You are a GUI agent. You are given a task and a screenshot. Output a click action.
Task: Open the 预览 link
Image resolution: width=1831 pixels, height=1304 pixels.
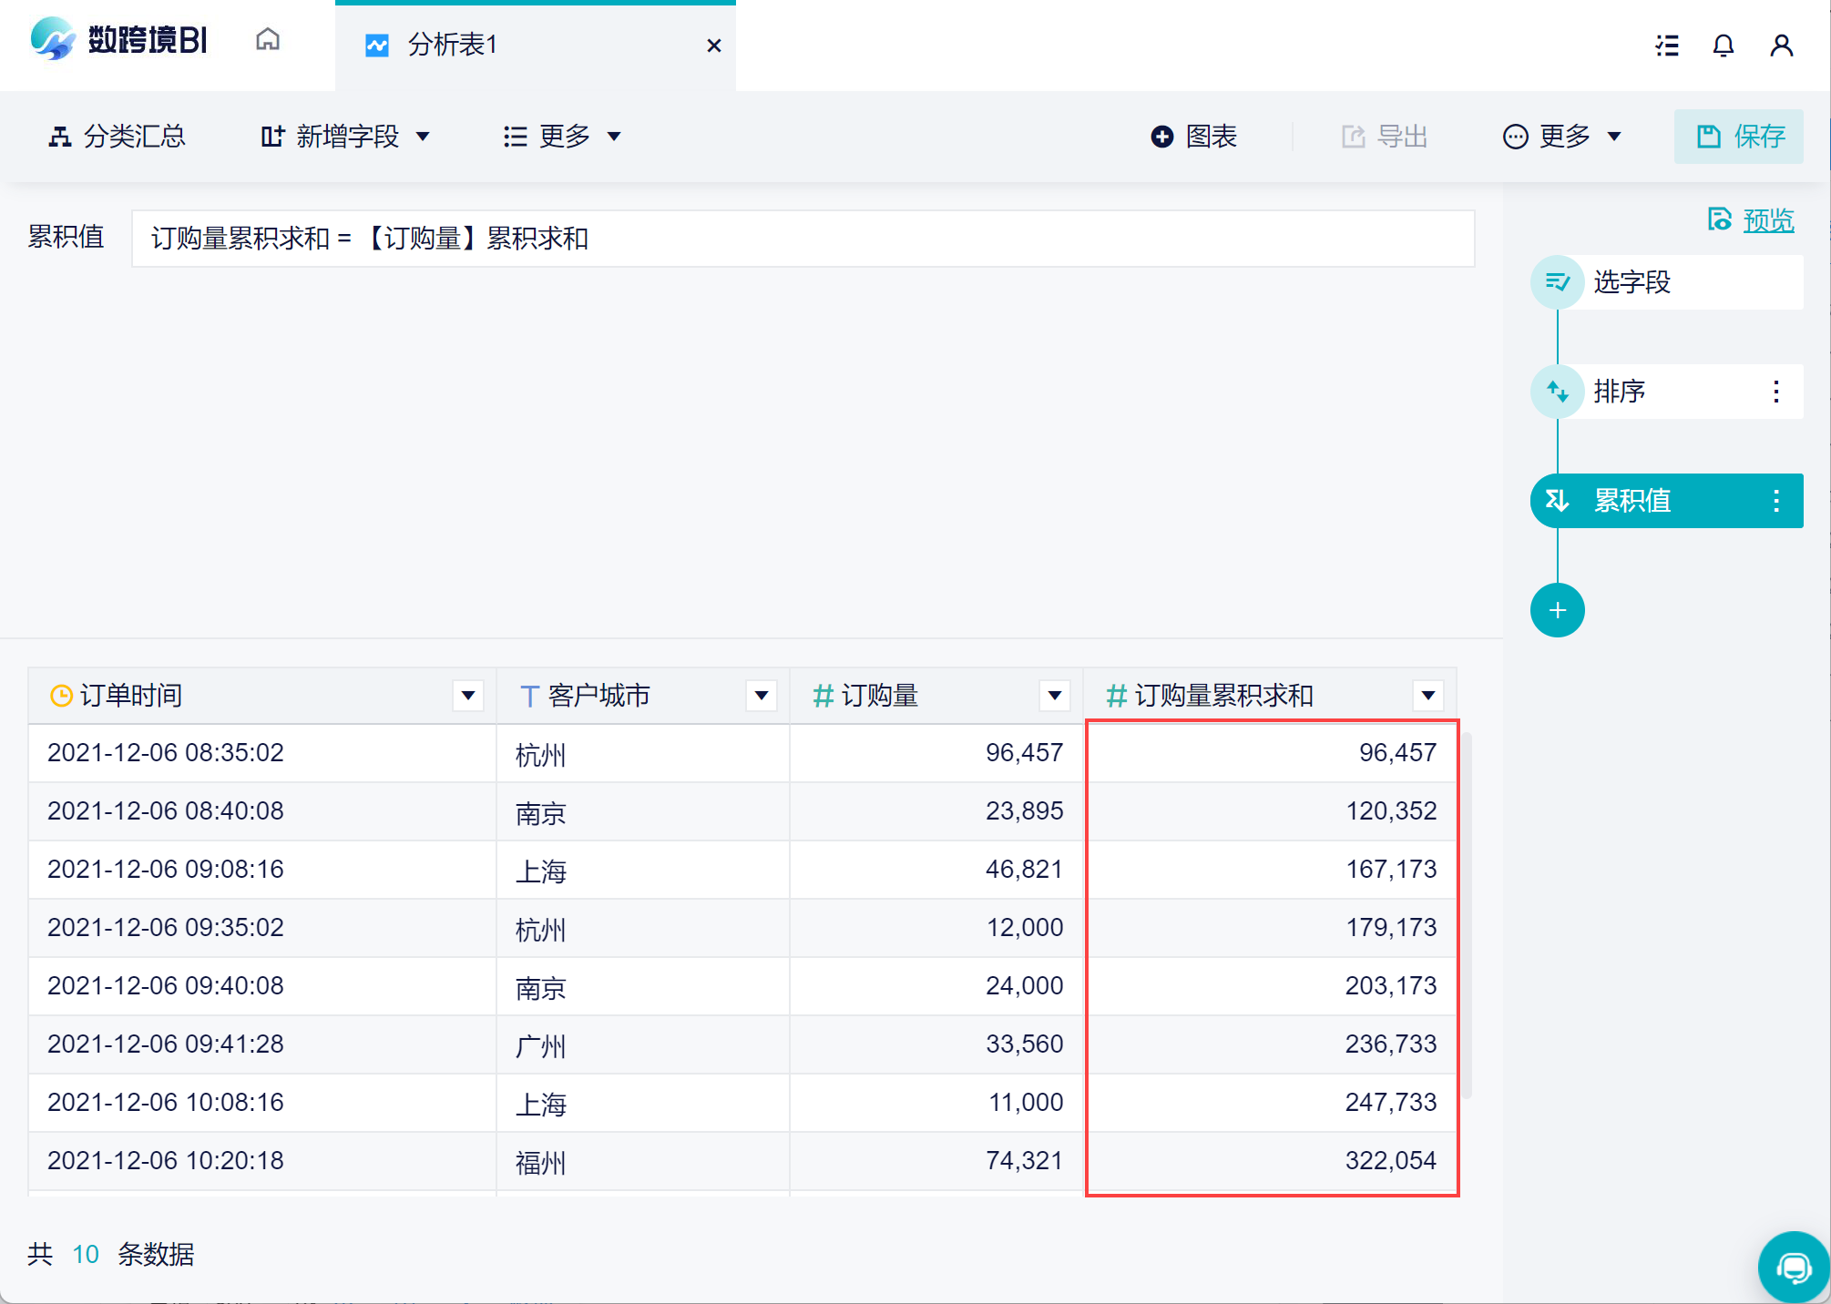coord(1767,220)
